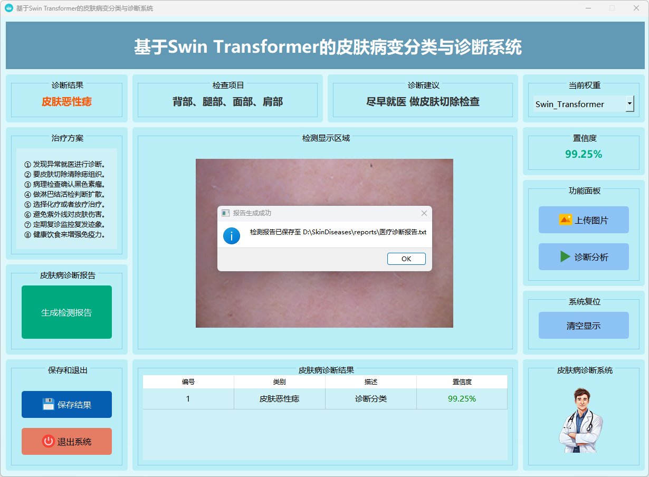Click the red power icon on 退出系统
649x477 pixels.
pyautogui.click(x=49, y=441)
